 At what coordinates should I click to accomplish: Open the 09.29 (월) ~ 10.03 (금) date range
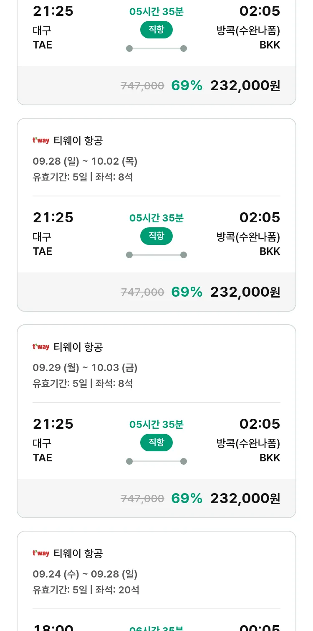(x=85, y=368)
